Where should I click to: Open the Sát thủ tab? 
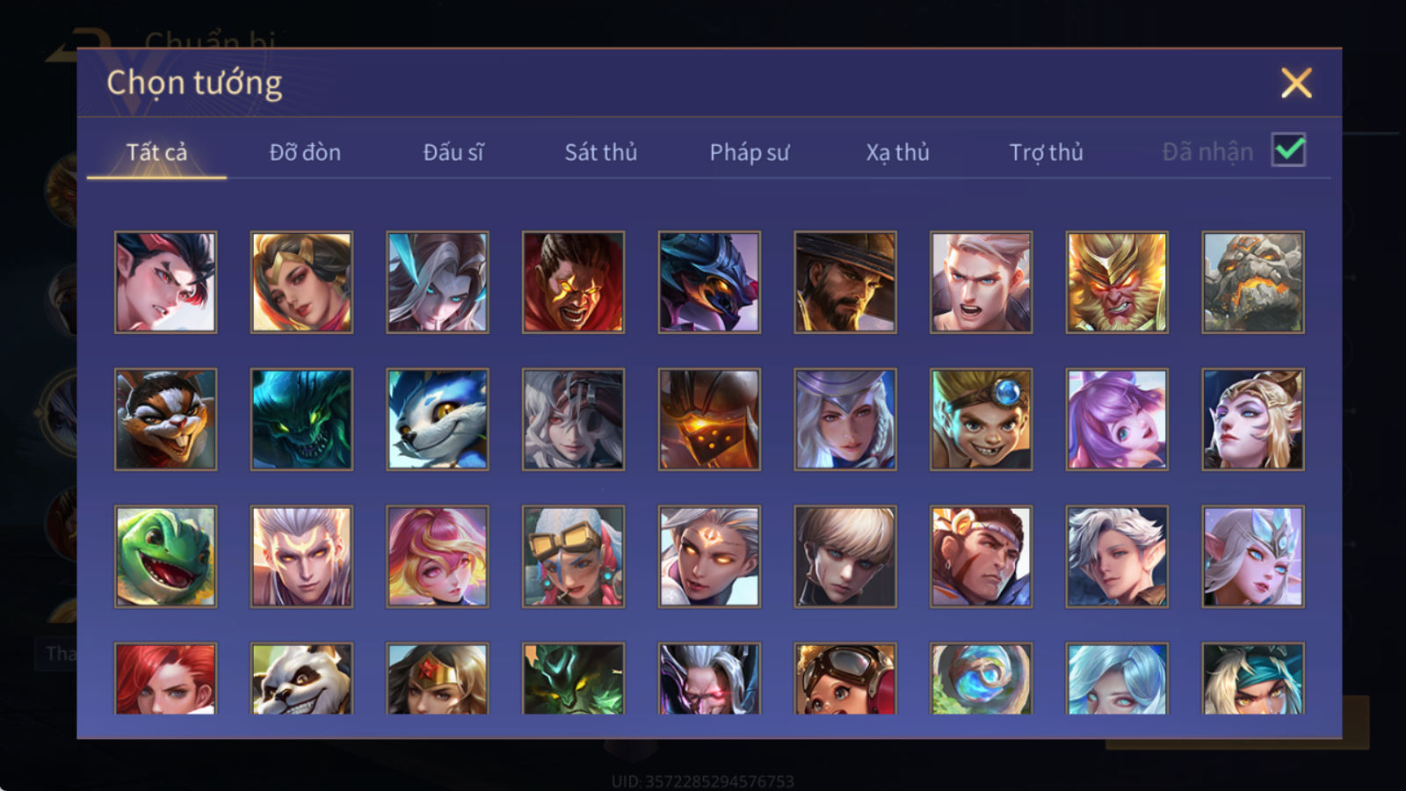[x=601, y=152]
